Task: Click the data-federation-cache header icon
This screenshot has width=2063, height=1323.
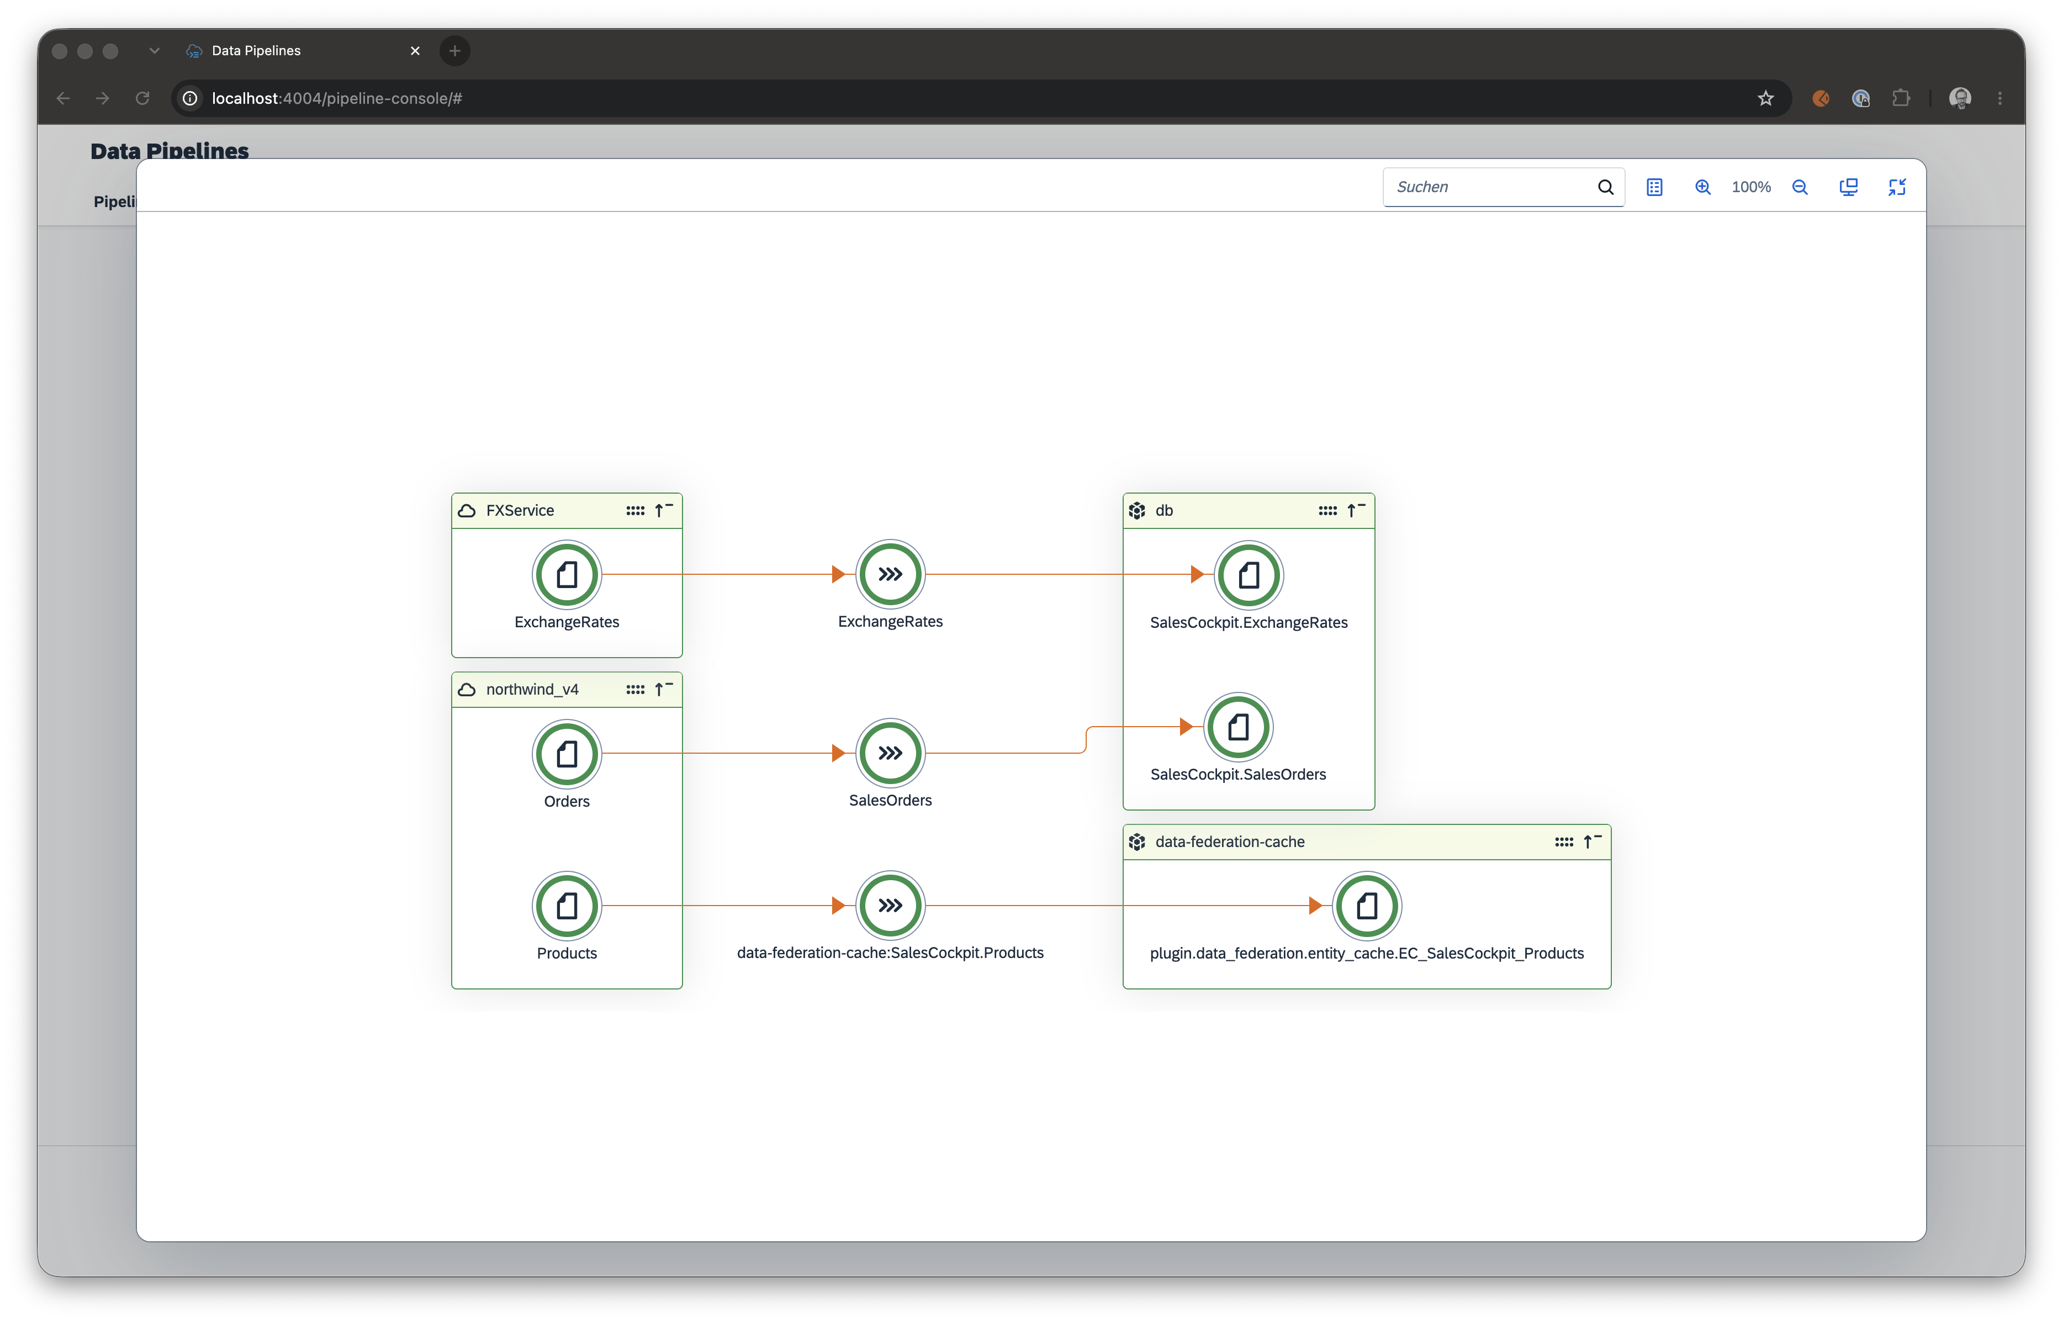Action: pyautogui.click(x=1136, y=842)
